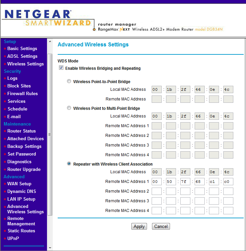
Task: Click Multi-Point Local MAC Address field '2f'
Action: point(185,116)
